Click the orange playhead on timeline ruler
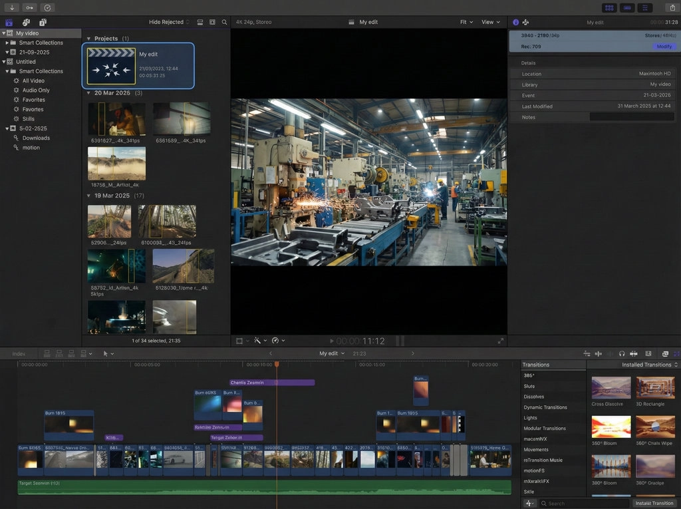Screen dimensions: 681x509 (277, 364)
